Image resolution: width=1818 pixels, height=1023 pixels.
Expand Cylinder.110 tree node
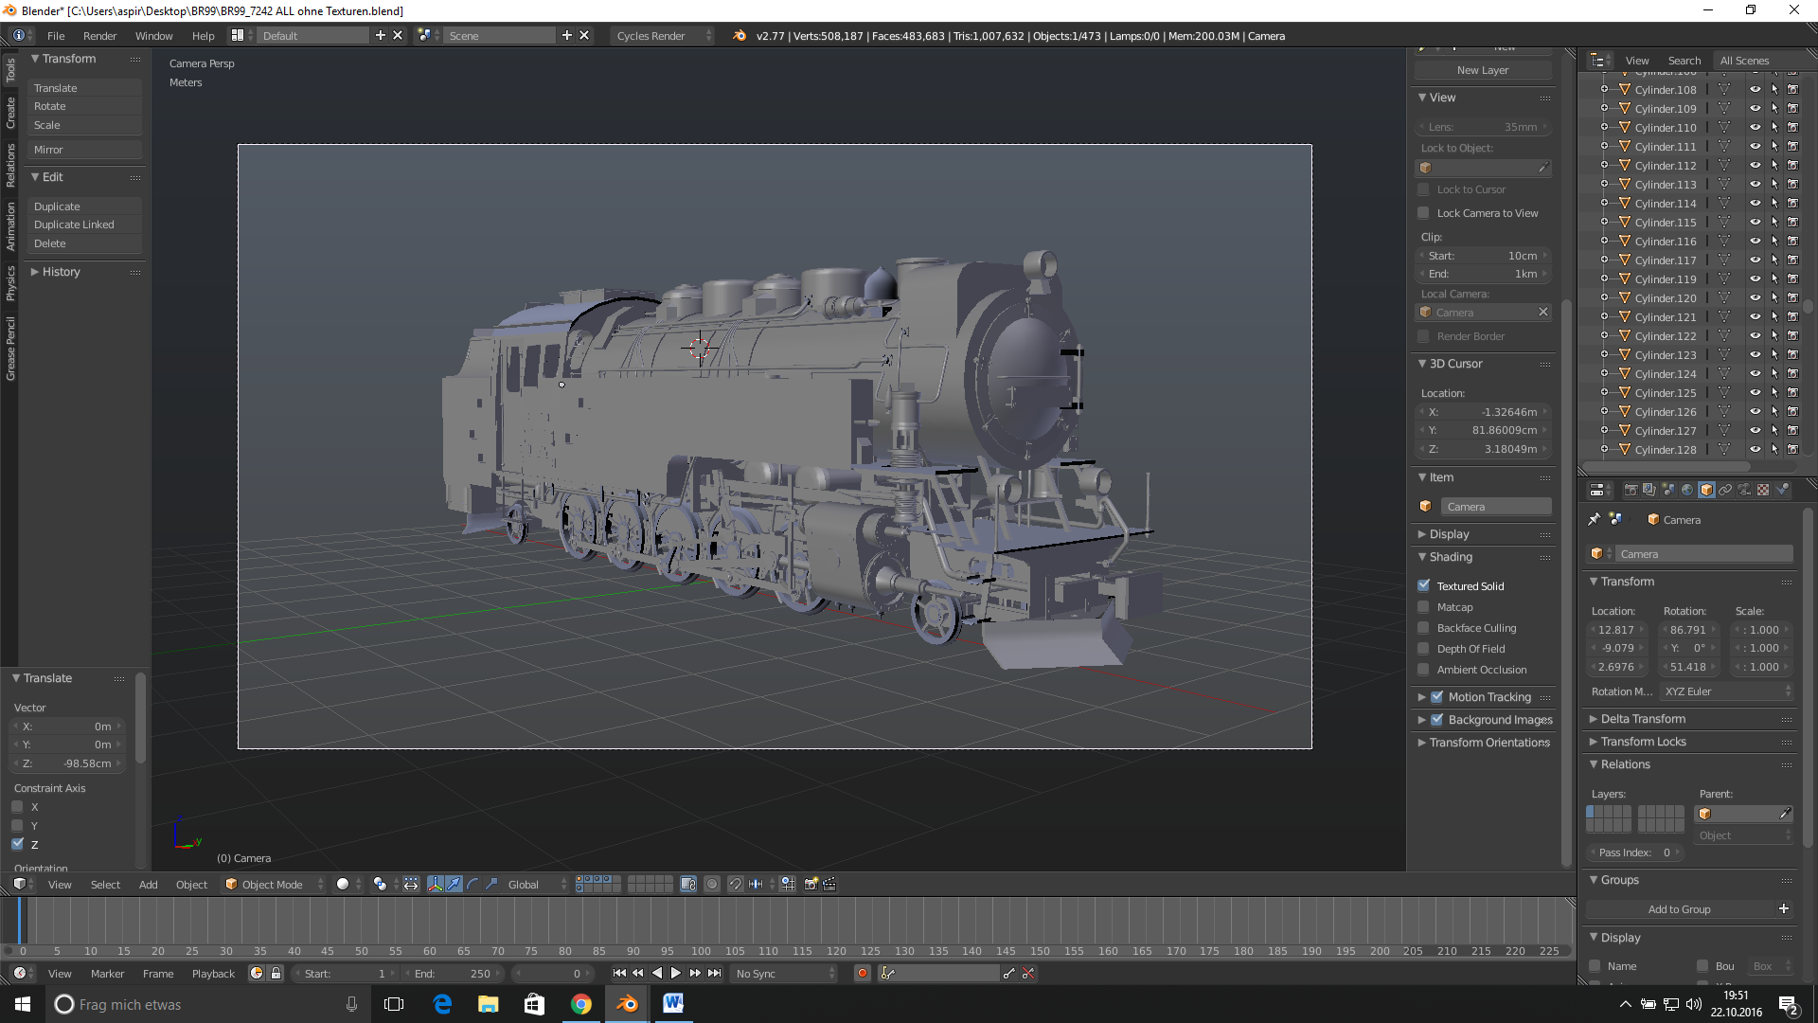(1604, 127)
